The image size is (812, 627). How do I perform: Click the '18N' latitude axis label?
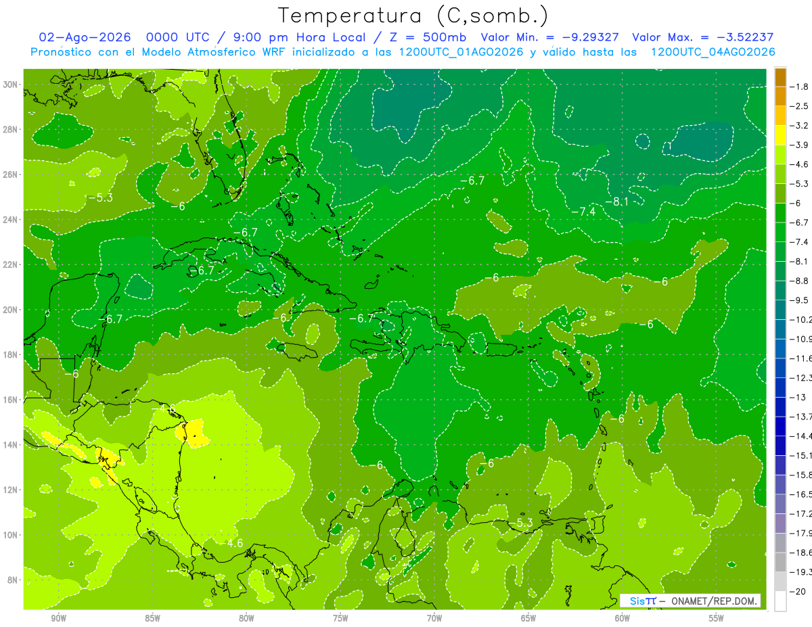(10, 354)
